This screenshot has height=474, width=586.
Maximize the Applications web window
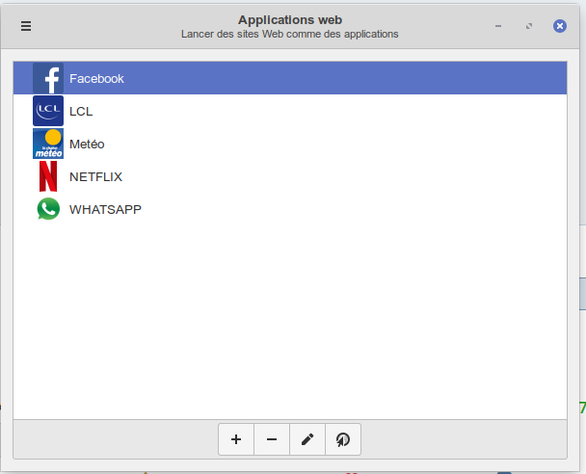click(529, 26)
